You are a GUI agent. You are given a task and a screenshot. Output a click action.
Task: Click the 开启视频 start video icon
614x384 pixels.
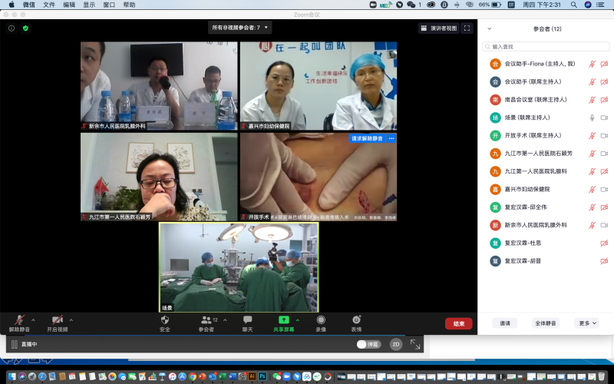(x=57, y=319)
